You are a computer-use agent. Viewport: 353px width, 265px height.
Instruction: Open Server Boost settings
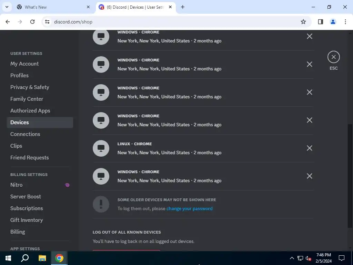point(26,196)
